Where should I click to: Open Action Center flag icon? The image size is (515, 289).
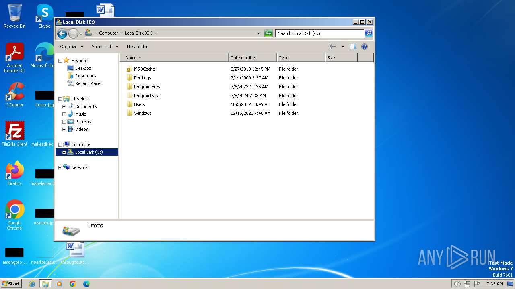pyautogui.click(x=477, y=284)
